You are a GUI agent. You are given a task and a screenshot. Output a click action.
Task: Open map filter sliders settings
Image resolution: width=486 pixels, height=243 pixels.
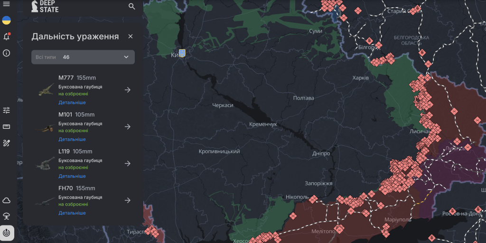pyautogui.click(x=7, y=110)
